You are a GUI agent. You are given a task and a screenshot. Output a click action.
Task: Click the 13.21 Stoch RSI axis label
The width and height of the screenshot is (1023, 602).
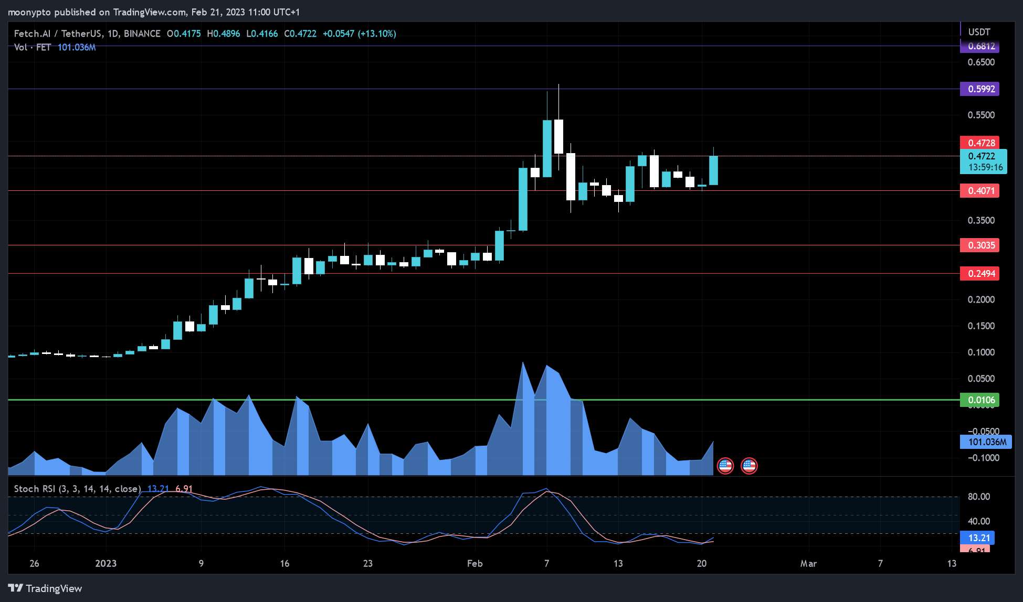click(x=977, y=538)
